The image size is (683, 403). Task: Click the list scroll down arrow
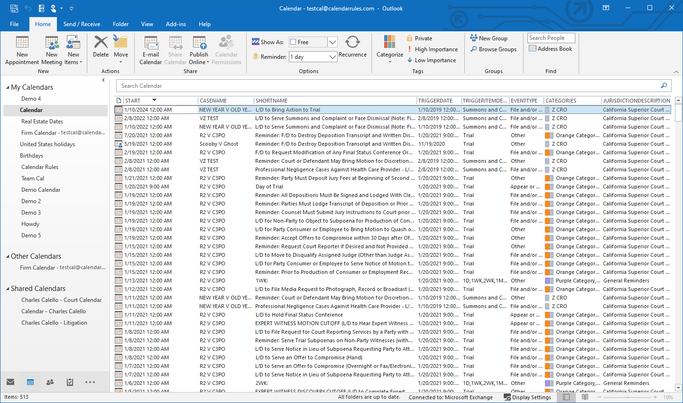[x=678, y=388]
